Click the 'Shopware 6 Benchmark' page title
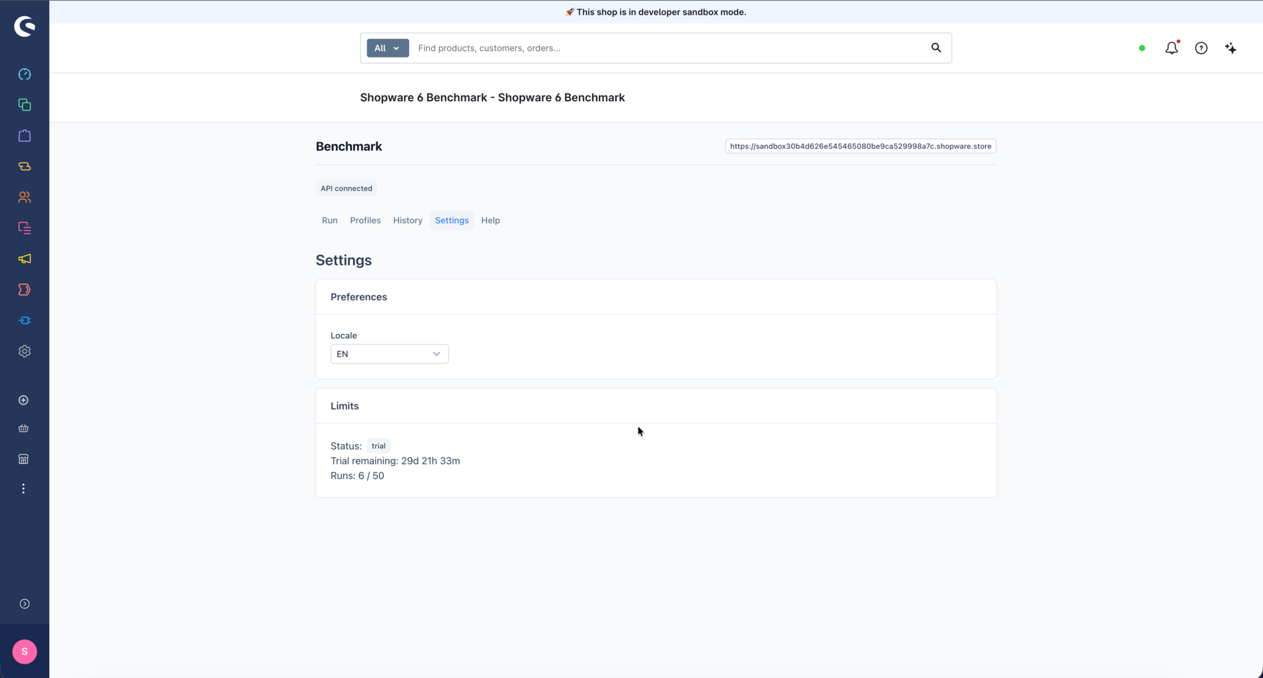 click(x=492, y=98)
